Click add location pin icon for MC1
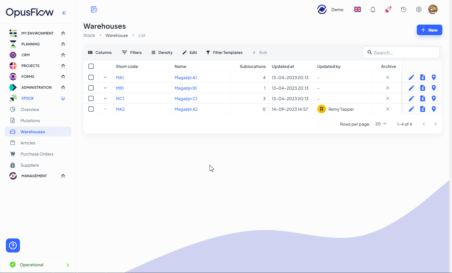The height and width of the screenshot is (273, 452). [434, 98]
